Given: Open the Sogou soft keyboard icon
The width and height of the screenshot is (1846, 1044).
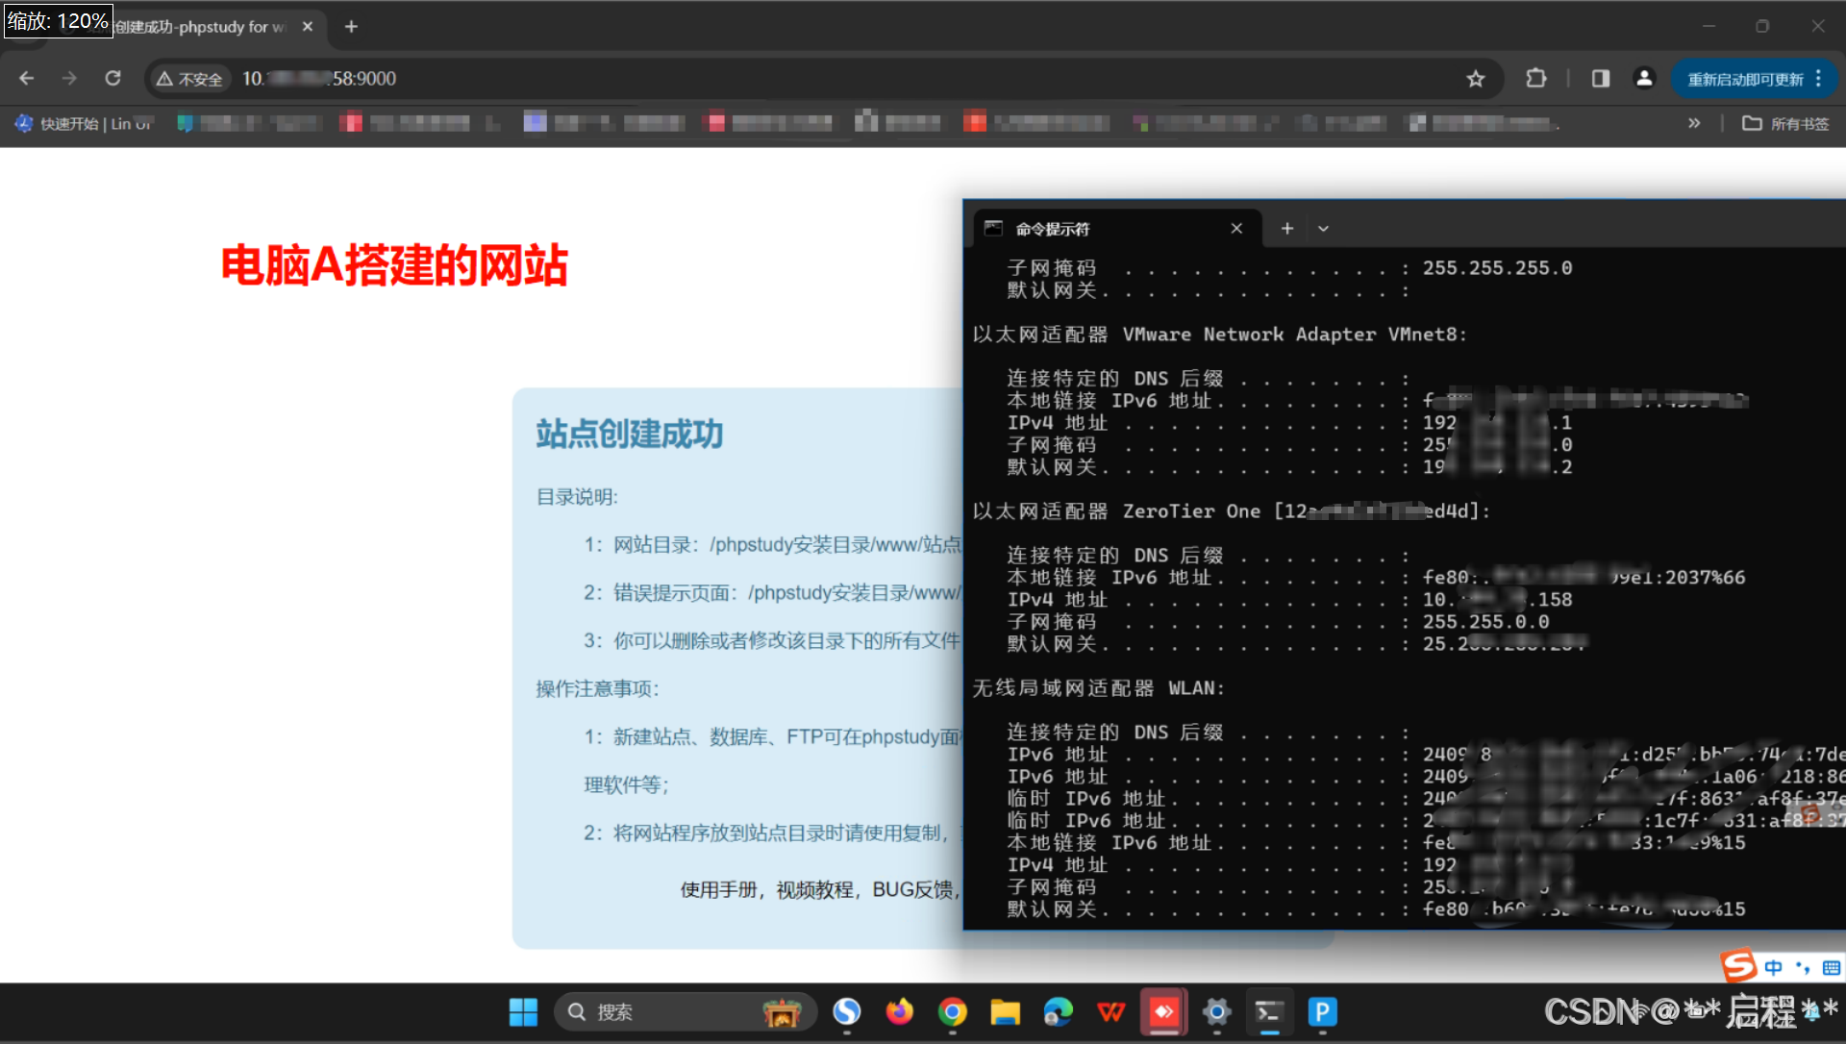Looking at the screenshot, I should [1831, 967].
